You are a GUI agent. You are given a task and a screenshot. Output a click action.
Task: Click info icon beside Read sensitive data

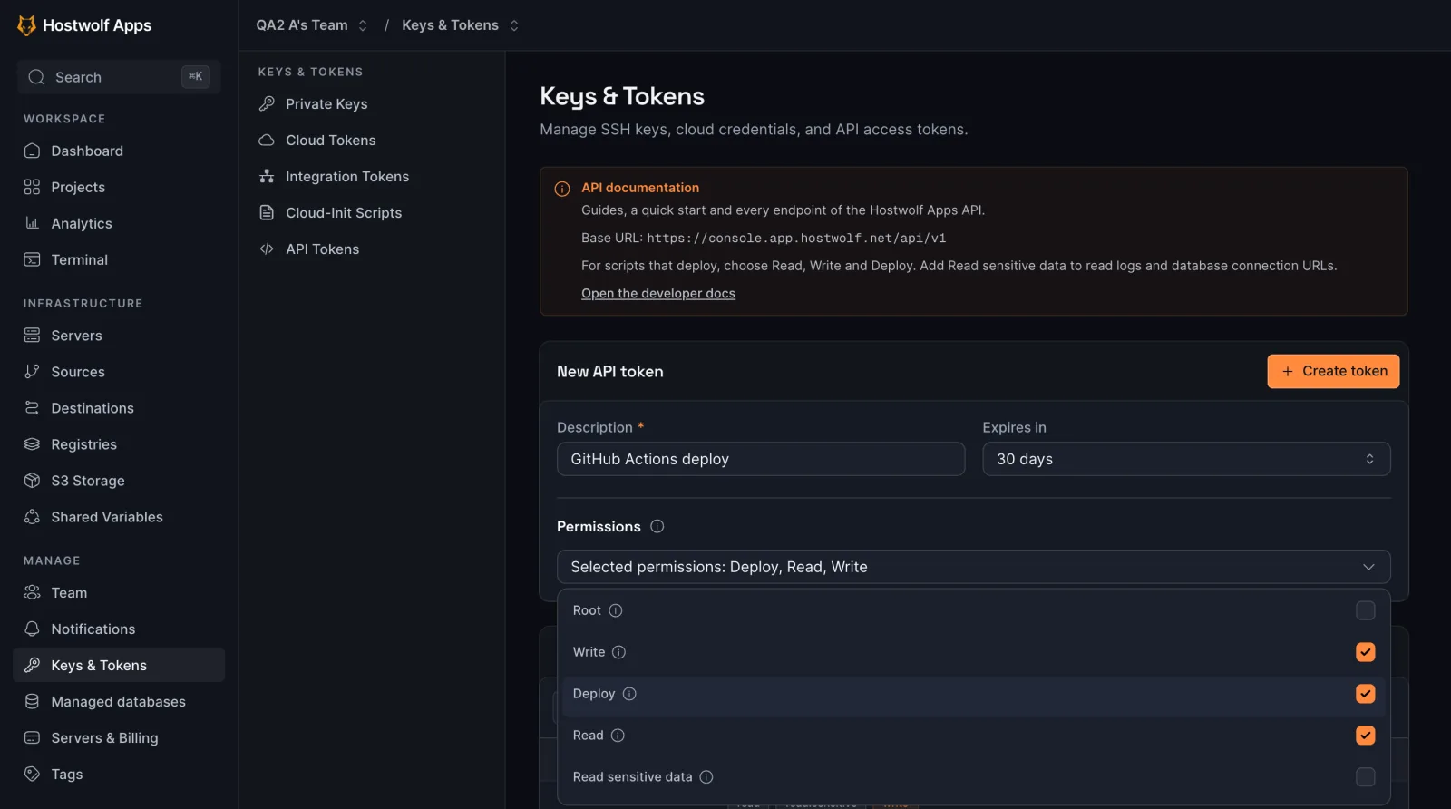(706, 777)
